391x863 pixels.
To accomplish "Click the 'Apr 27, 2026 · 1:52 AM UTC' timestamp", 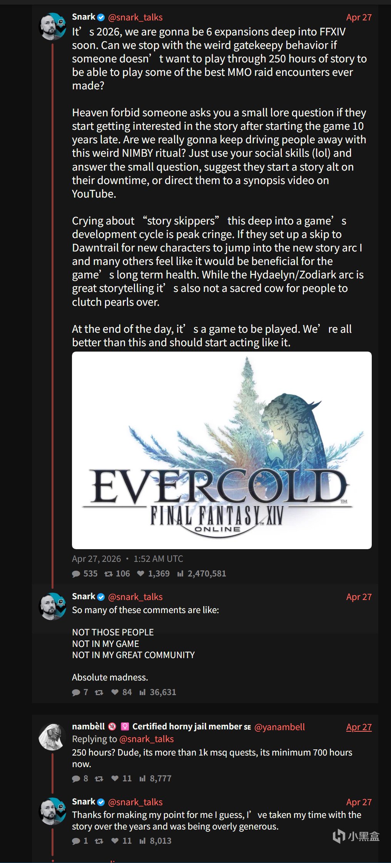I will (x=127, y=559).
